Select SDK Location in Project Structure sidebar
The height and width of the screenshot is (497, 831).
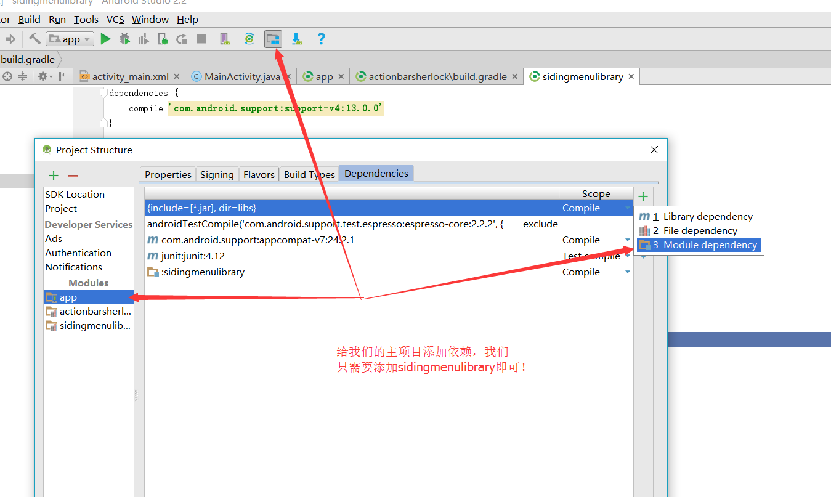click(75, 194)
